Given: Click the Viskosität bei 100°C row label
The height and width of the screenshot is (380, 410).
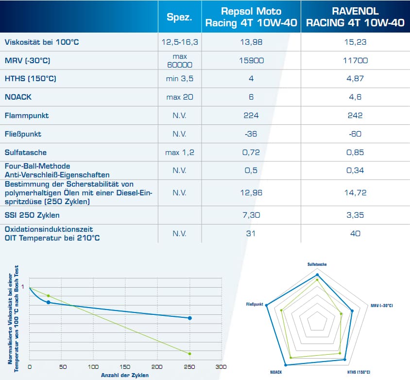Looking at the screenshot, I should coord(42,42).
